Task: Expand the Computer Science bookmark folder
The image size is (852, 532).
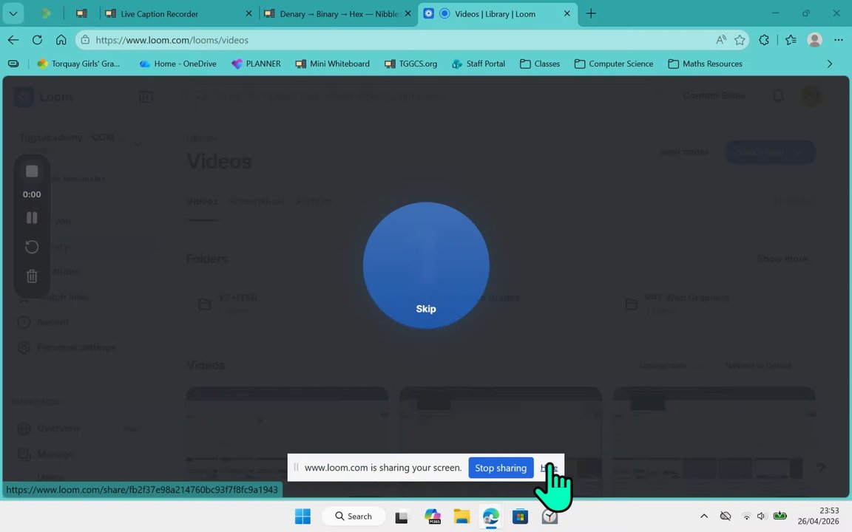Action: pyautogui.click(x=613, y=64)
